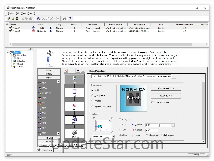The height and width of the screenshot is (161, 214).
Task: Add RTL export action
Action: [42, 103]
